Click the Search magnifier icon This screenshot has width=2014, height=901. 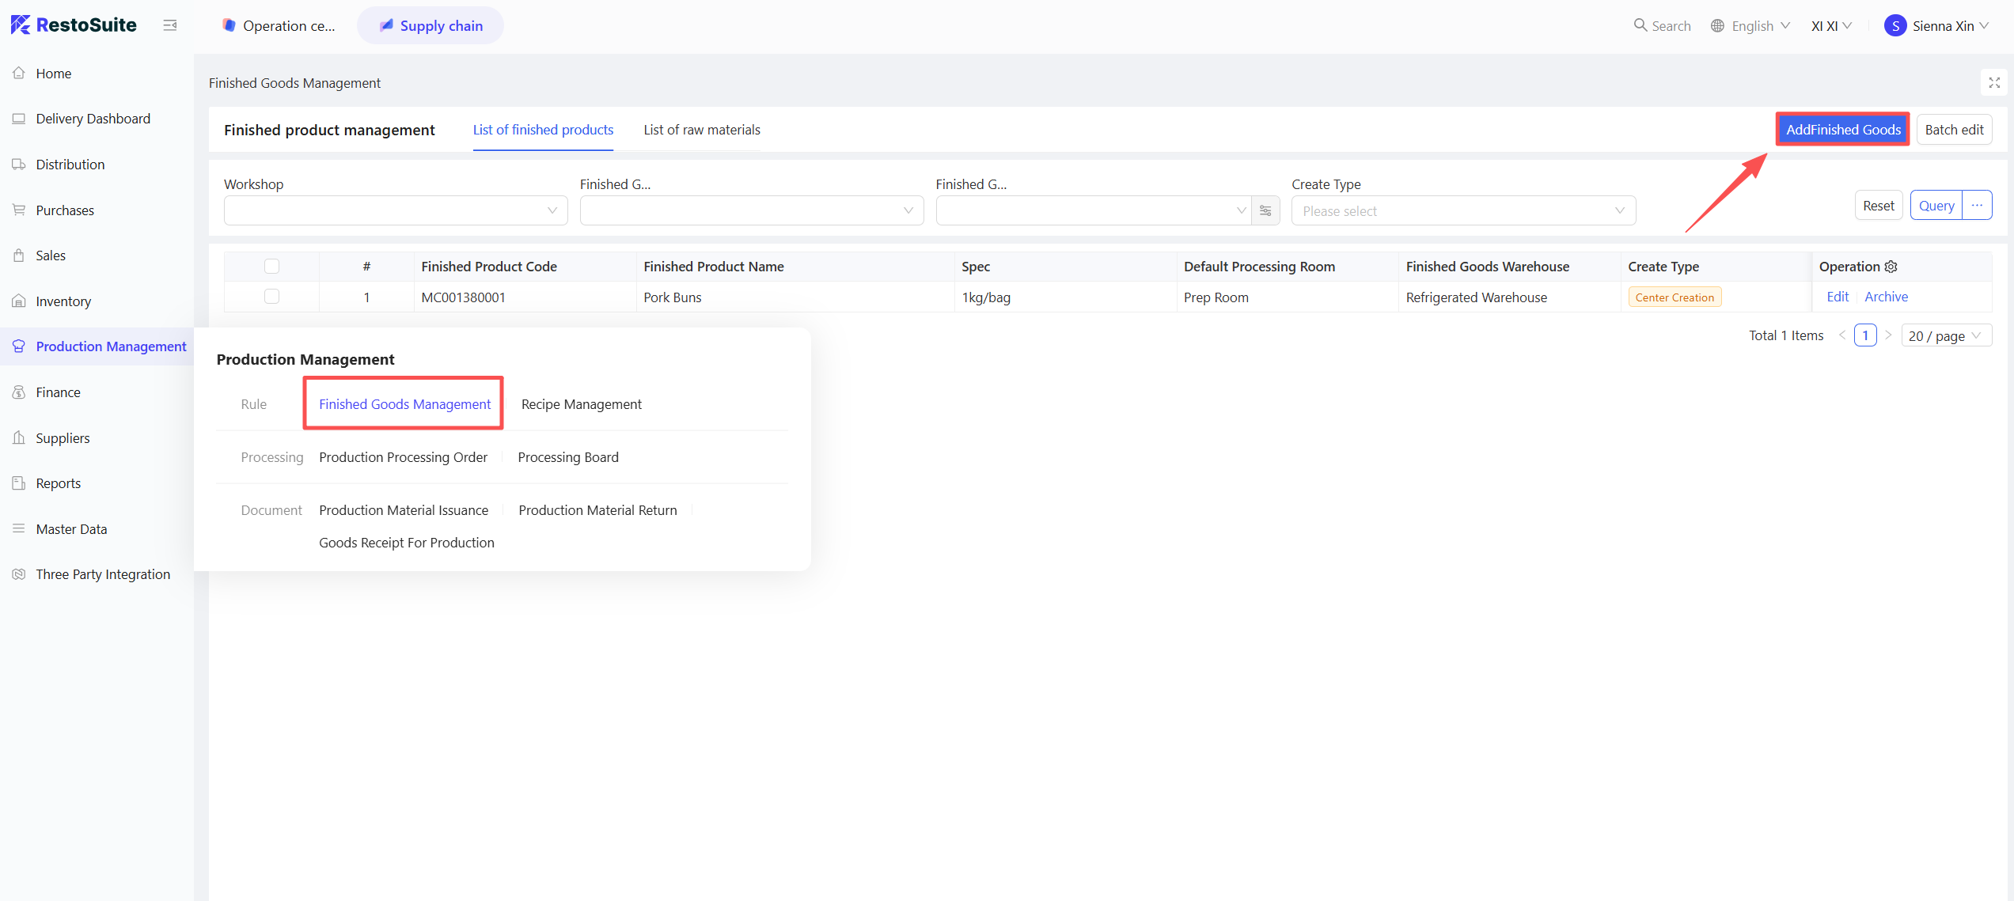[x=1640, y=25]
